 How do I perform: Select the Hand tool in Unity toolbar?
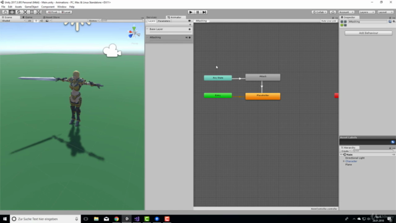point(5,12)
